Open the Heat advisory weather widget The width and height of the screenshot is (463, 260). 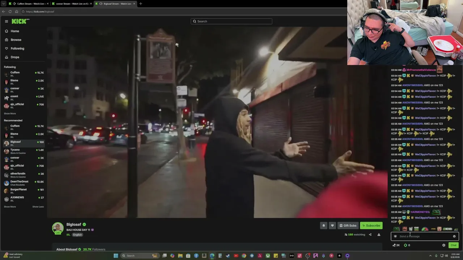pyautogui.click(x=13, y=256)
